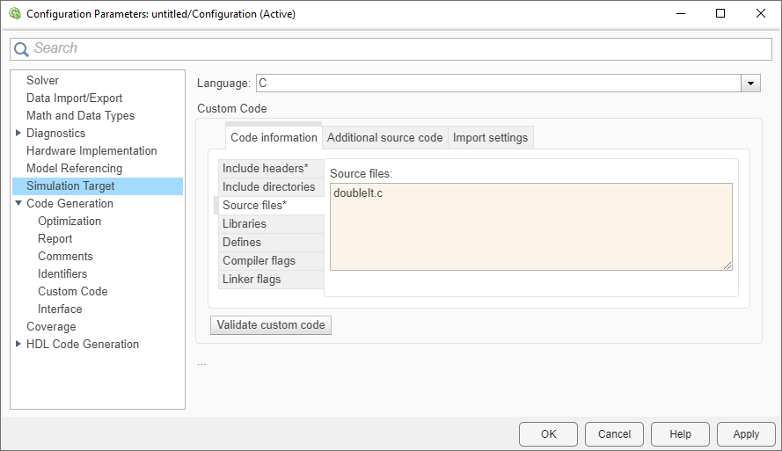Open the Import settings tab

[490, 138]
